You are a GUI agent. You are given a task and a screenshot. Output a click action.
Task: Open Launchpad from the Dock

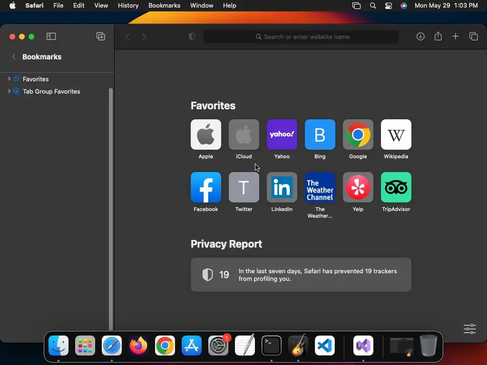tap(85, 346)
